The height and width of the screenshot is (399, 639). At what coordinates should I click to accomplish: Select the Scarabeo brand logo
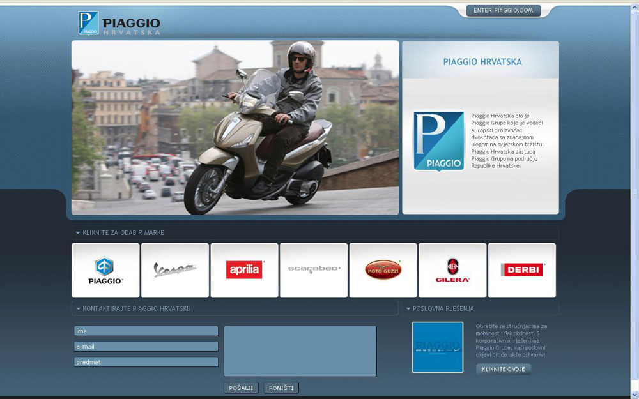pos(314,269)
